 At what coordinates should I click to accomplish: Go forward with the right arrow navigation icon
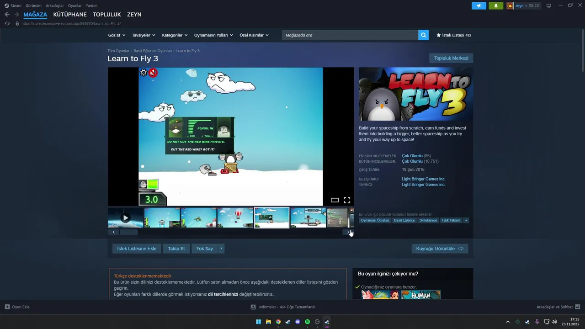point(16,15)
